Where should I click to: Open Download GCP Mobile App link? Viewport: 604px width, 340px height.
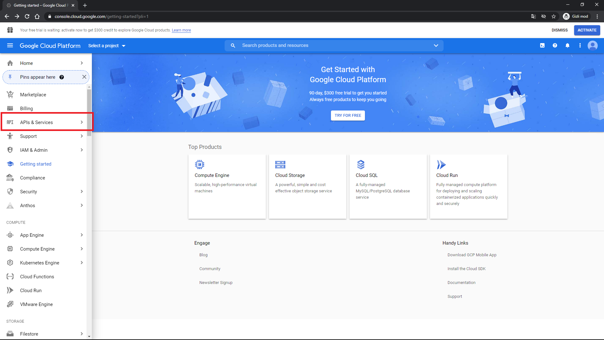tap(472, 255)
